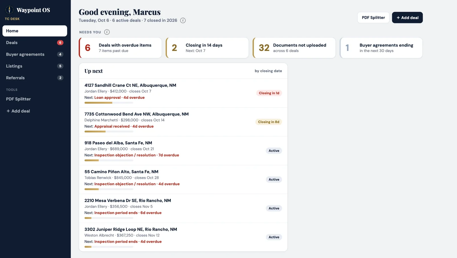457x258 pixels.
Task: Open the 4127 Sandhill Crane Ct NE deal
Action: [x=183, y=93]
